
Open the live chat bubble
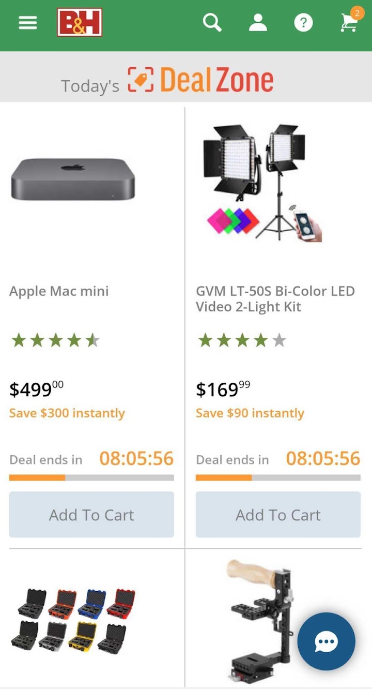click(x=326, y=641)
